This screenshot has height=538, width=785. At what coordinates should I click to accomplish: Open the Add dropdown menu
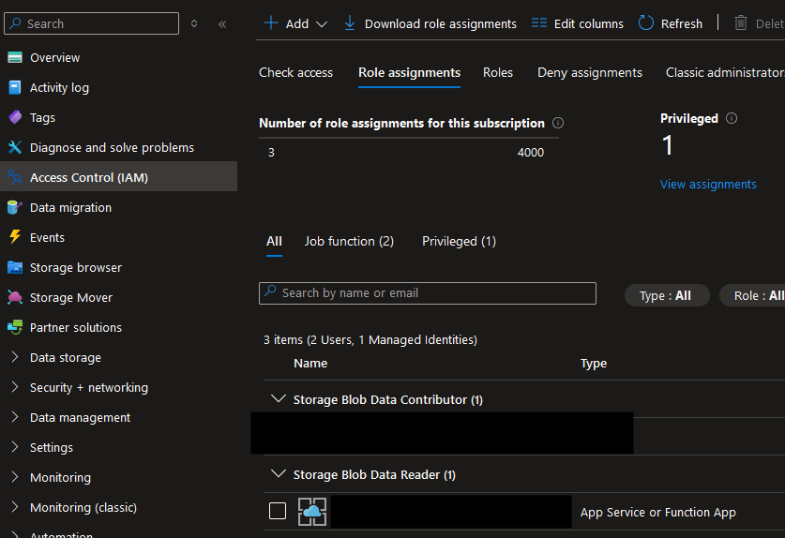coord(295,23)
